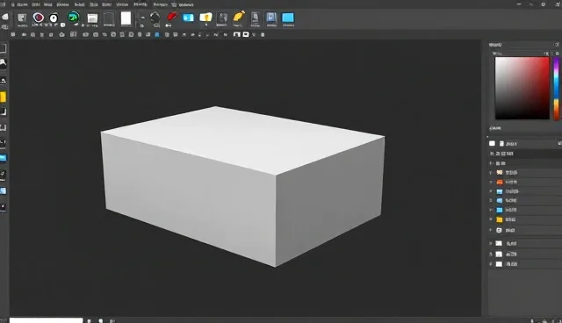Click the white circle with black dot icon
Image resolution: width=562 pixels, height=323 pixels.
tap(54, 18)
